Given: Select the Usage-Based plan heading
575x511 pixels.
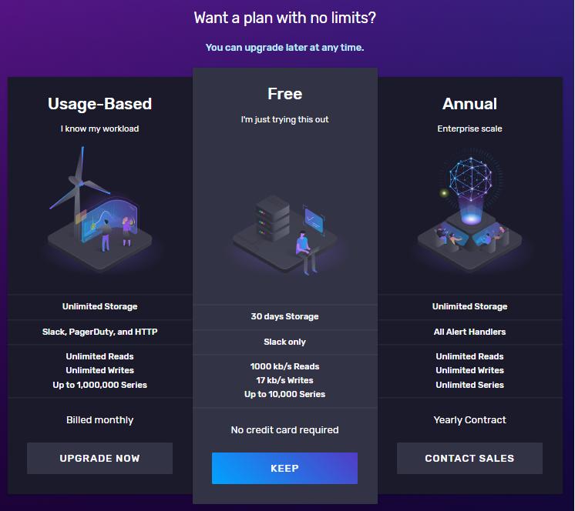Looking at the screenshot, I should point(99,104).
